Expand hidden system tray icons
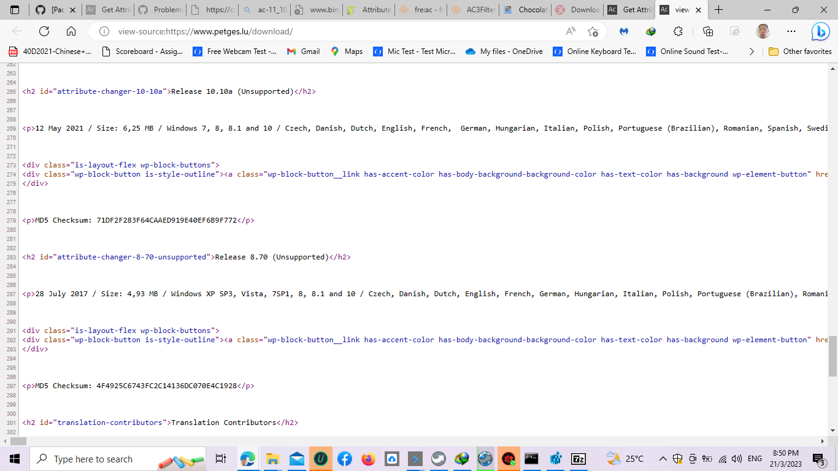Viewport: 838px width, 471px height. (x=663, y=459)
